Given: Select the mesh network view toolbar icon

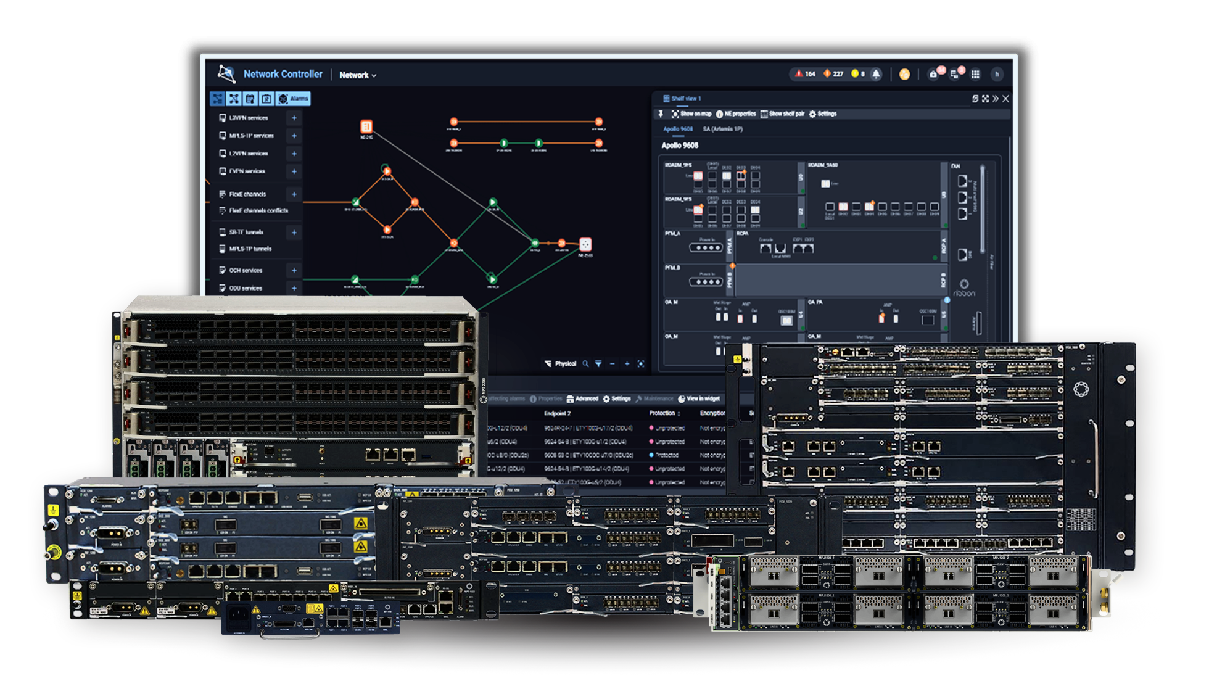Looking at the screenshot, I should tap(234, 99).
